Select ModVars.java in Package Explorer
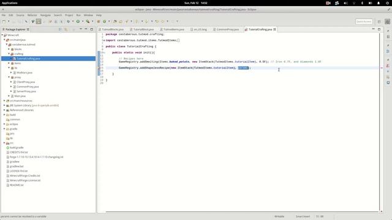The height and width of the screenshot is (220, 392). coord(24,73)
